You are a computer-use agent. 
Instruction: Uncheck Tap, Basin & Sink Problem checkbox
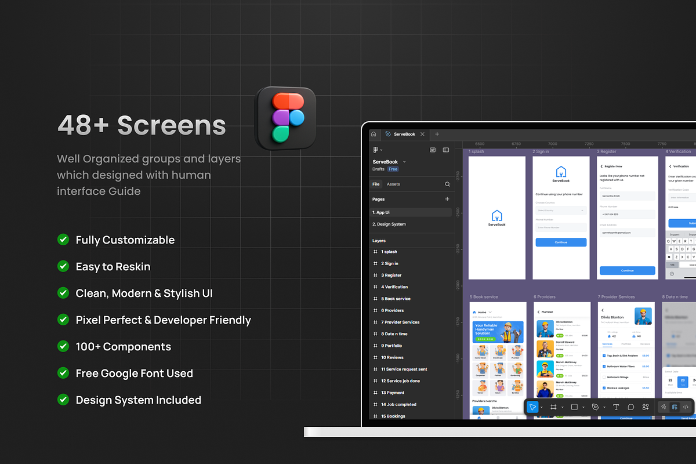click(604, 356)
